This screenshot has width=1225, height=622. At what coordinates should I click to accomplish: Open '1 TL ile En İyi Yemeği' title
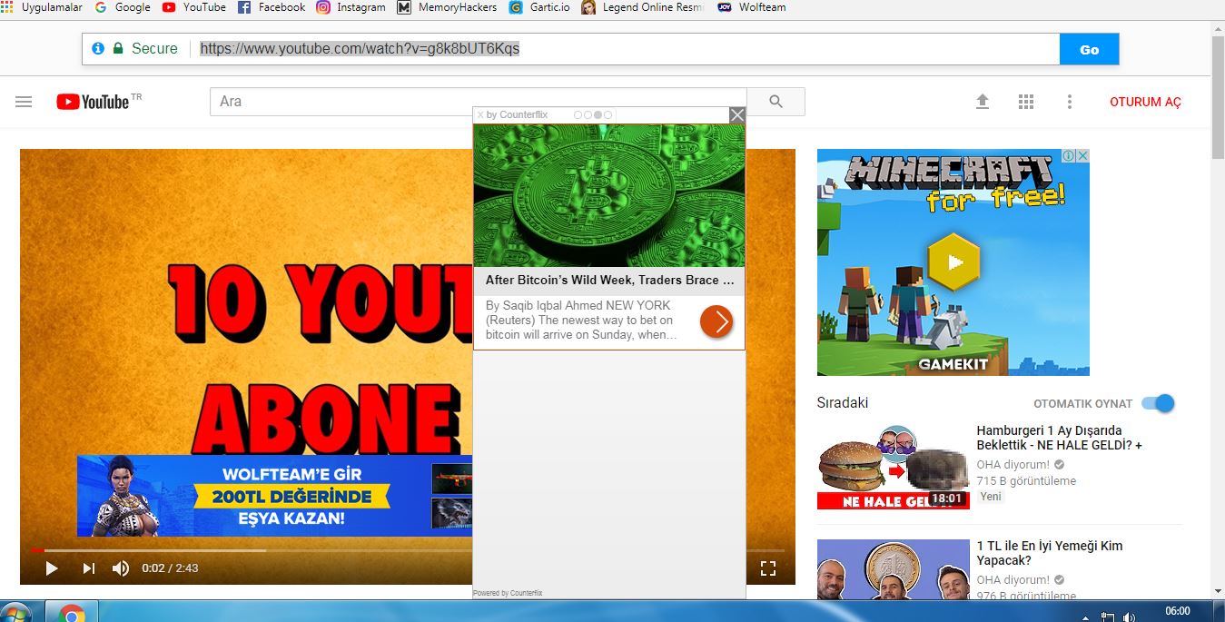1050,553
